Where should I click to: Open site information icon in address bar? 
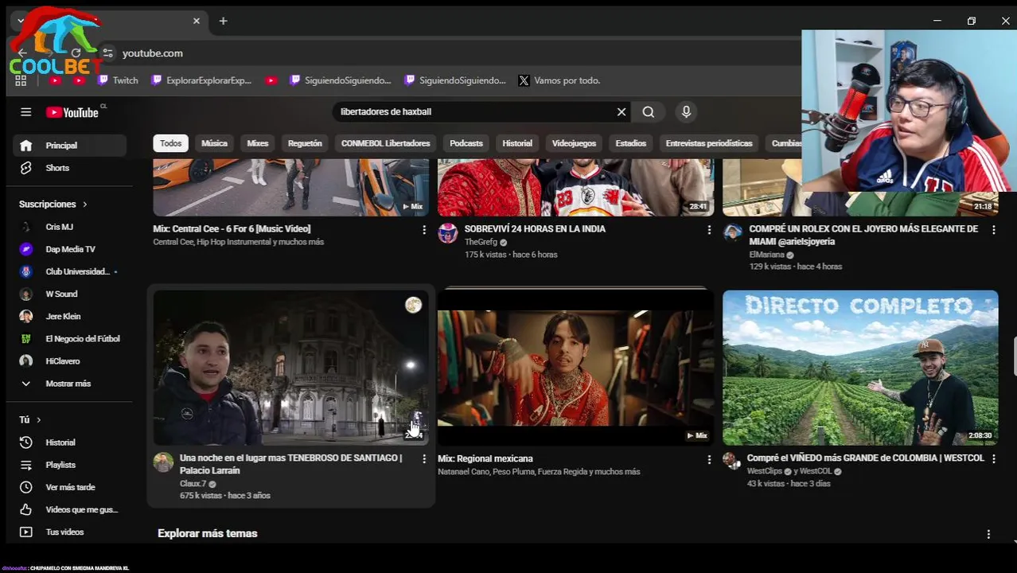(x=108, y=53)
